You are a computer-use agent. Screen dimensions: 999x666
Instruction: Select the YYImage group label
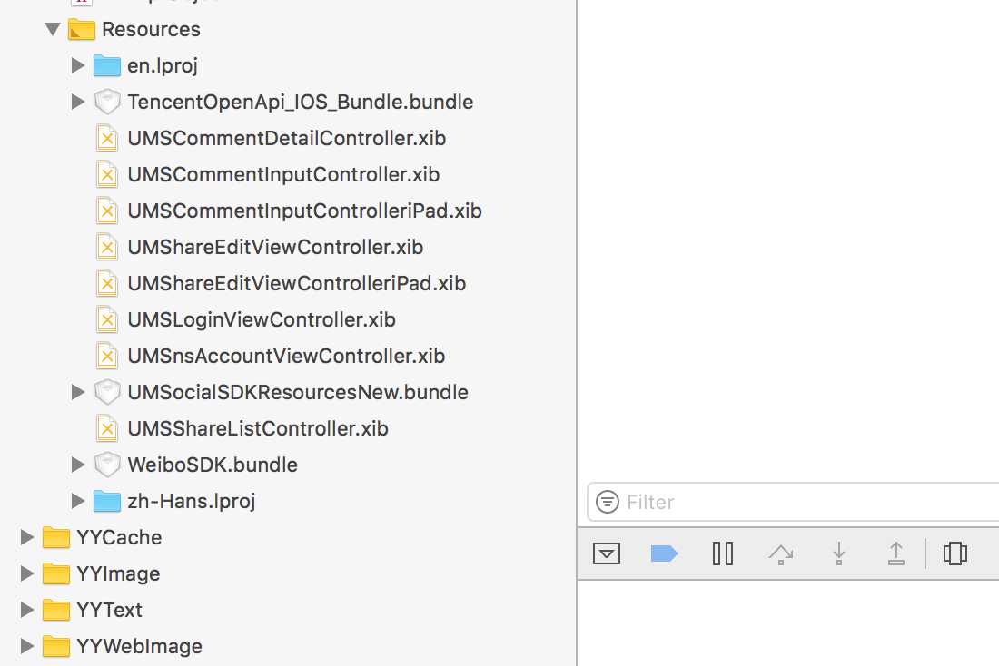(118, 573)
